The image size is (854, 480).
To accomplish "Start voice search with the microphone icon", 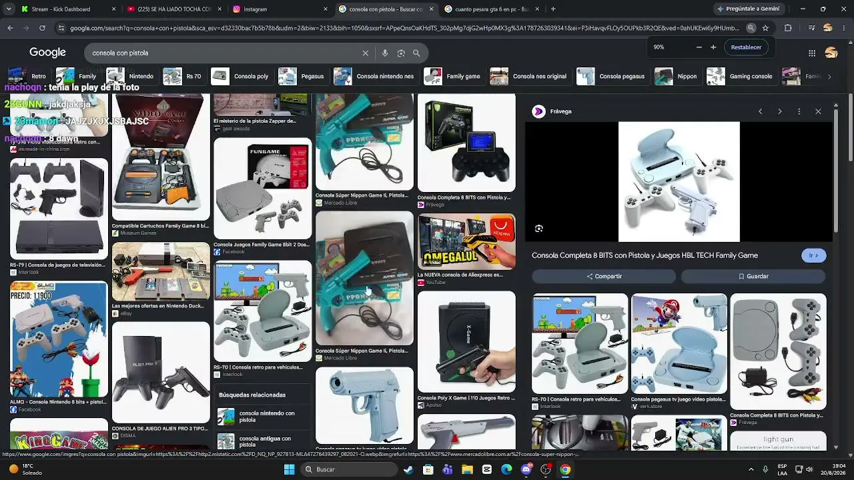I will click(x=385, y=53).
